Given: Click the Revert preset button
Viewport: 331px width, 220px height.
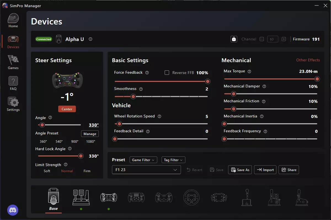Looking at the screenshot, I should point(194,170).
